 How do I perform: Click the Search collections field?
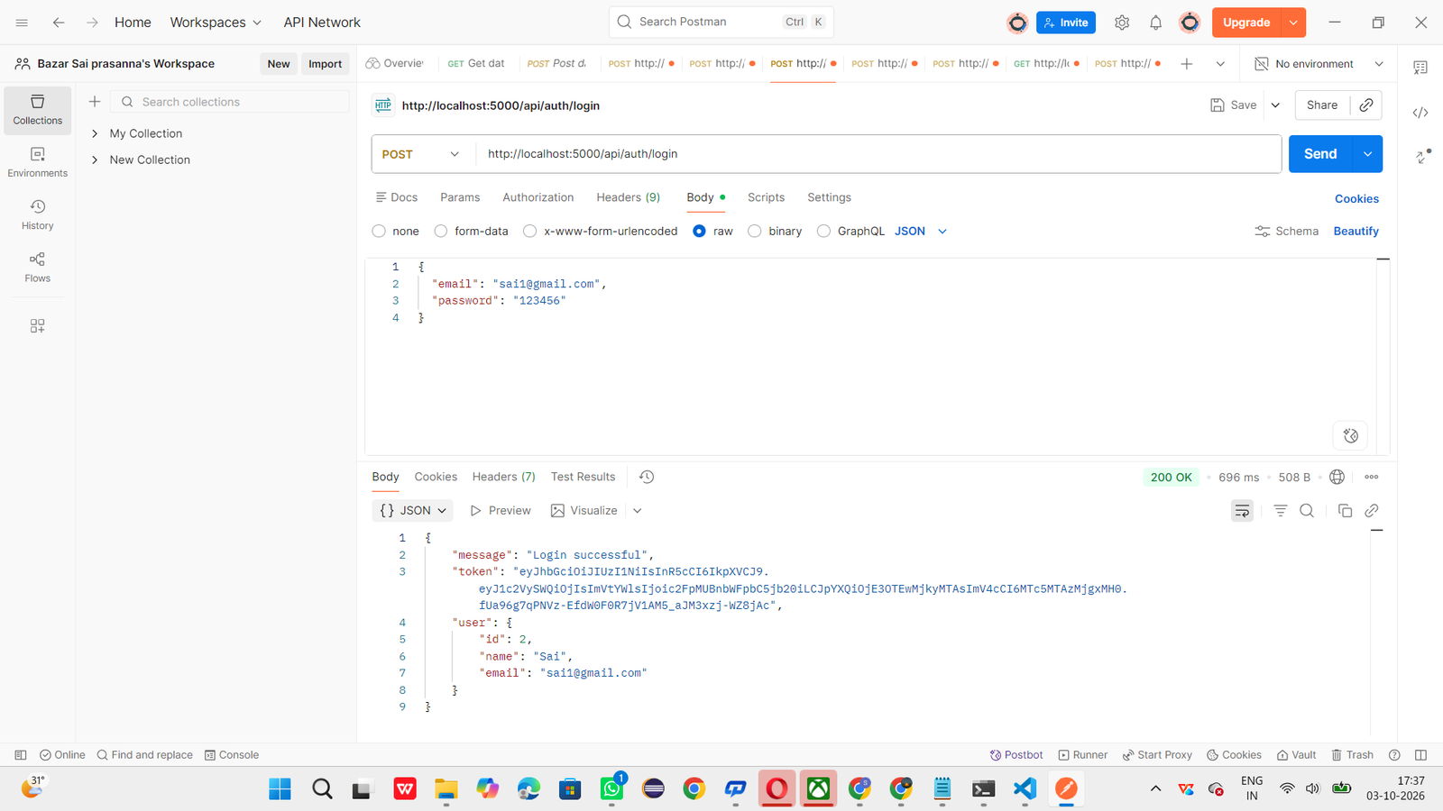tap(229, 102)
